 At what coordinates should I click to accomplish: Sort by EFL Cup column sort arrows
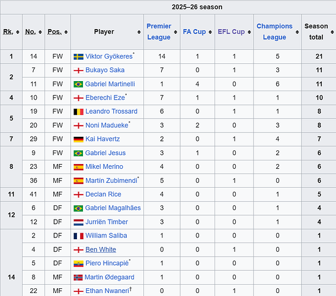pos(249,32)
